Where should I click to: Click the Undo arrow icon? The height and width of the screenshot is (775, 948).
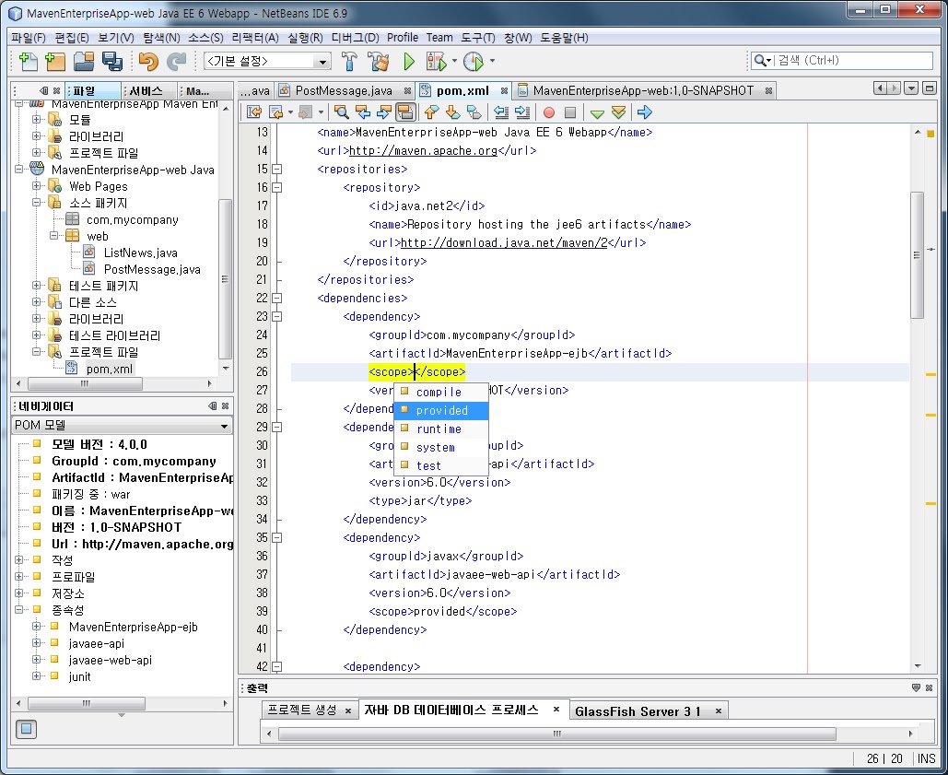(x=147, y=62)
